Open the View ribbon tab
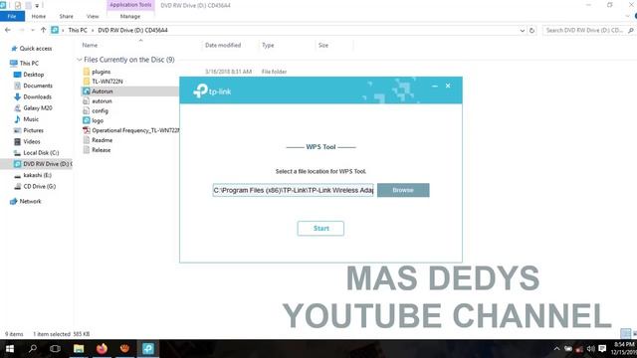The width and height of the screenshot is (637, 358). click(93, 16)
